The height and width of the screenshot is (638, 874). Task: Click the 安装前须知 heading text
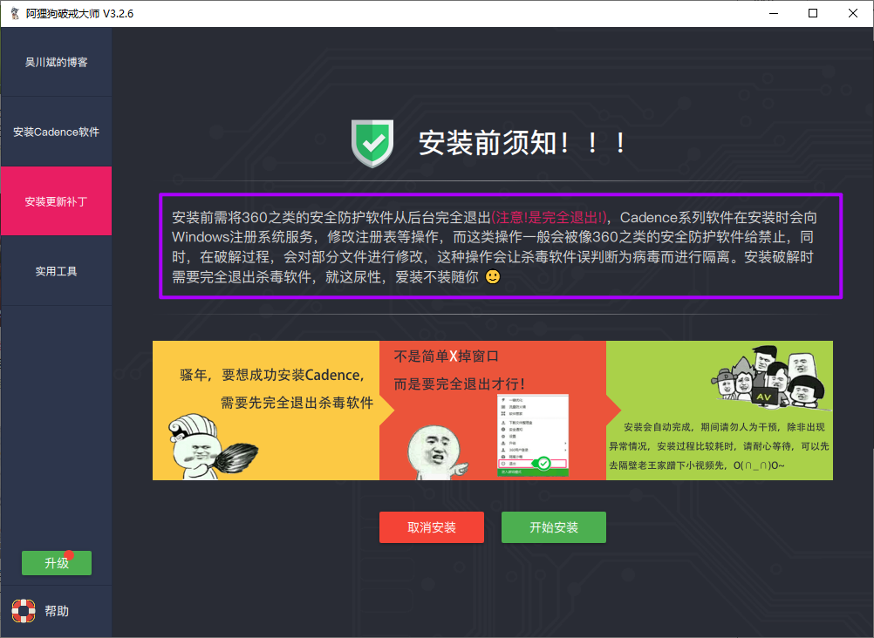[522, 143]
